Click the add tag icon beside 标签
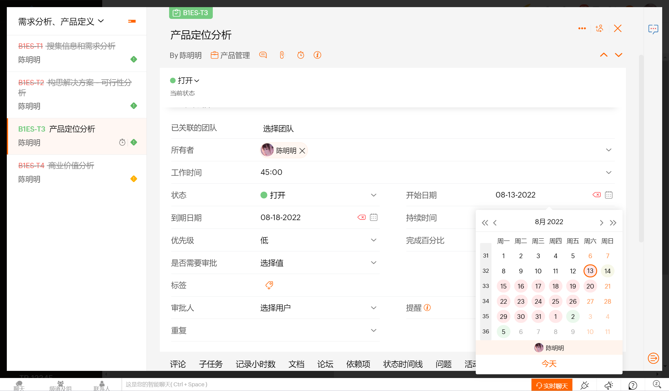Viewport: 669px width, 391px height. coord(269,285)
